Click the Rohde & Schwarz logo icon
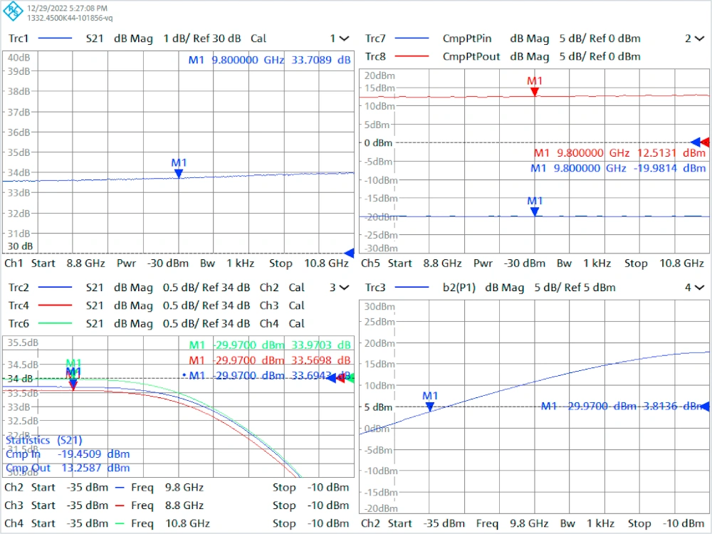This screenshot has height=534, width=712. point(13,12)
